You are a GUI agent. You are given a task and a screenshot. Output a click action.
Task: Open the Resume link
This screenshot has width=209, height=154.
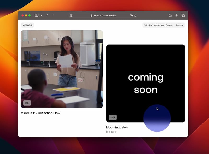point(179,25)
